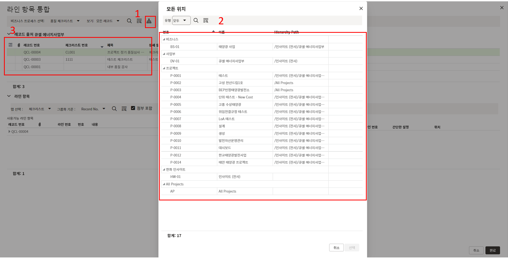
Task: Collapse the 라인 항목 section
Action: [x=9, y=96]
